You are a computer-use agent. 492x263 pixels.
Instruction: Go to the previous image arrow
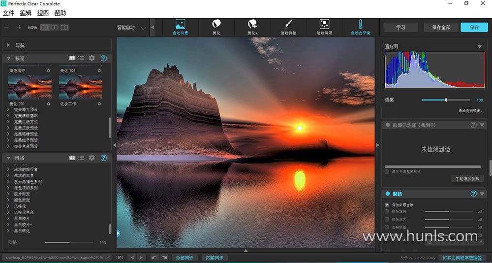click(132, 258)
